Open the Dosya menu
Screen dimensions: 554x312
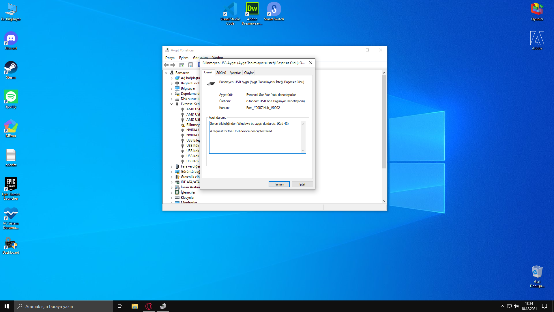(x=170, y=58)
